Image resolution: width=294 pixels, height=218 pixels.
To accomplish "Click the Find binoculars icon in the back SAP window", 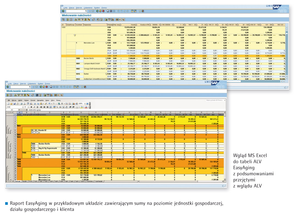I will coord(111,11).
